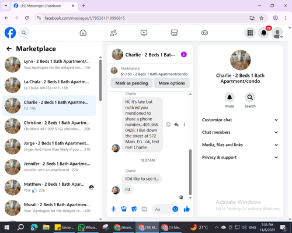Click Charlie's avatar beside I'd message
292x233 pixels.
click(x=116, y=190)
